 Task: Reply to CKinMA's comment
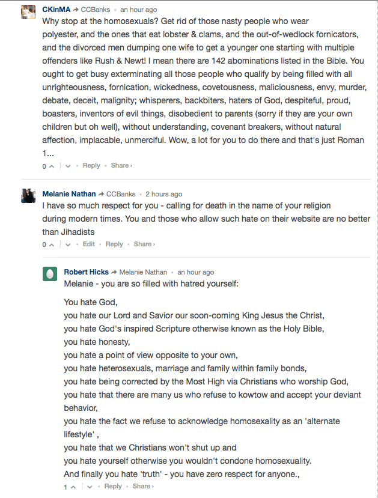click(91, 165)
